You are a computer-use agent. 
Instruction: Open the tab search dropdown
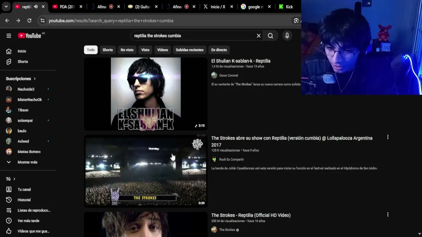[6, 7]
